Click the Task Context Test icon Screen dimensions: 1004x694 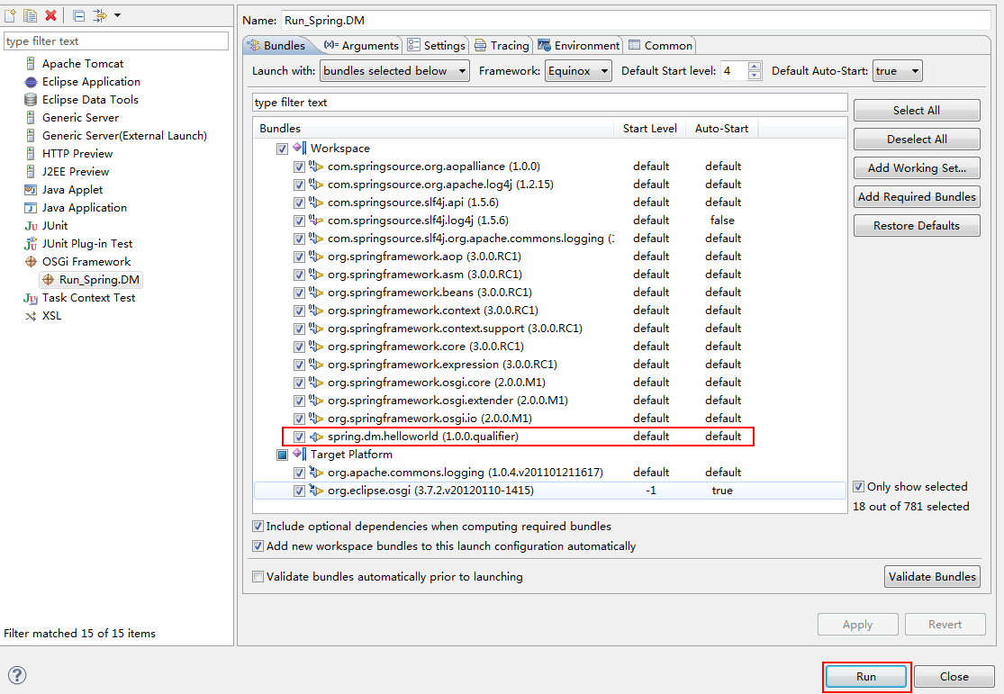[30, 298]
